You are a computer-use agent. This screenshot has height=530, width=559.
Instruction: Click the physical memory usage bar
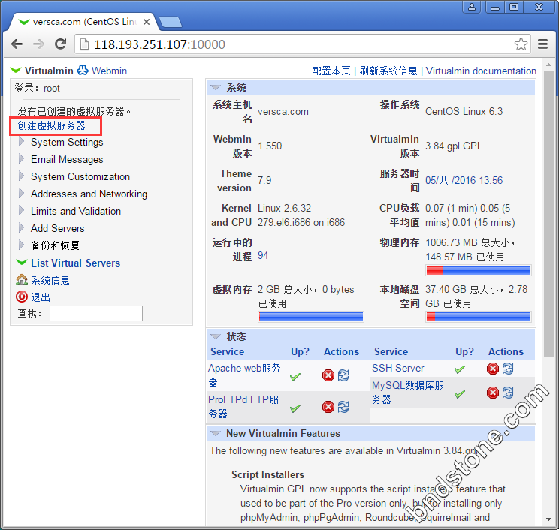point(479,270)
